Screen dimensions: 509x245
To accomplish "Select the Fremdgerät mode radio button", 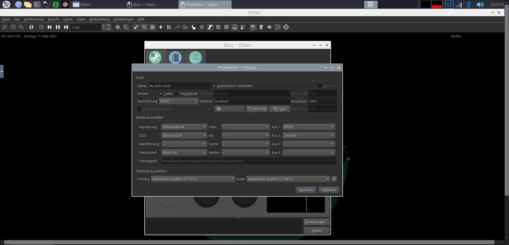I will (176, 93).
